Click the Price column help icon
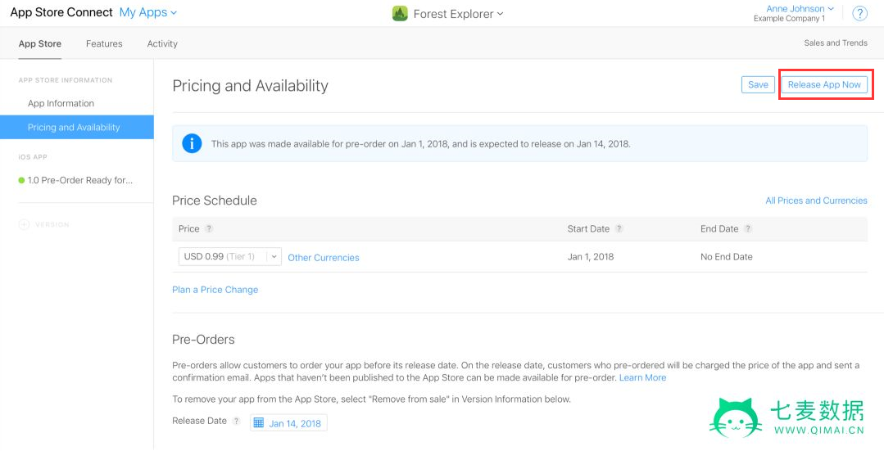This screenshot has width=884, height=451. click(x=209, y=229)
